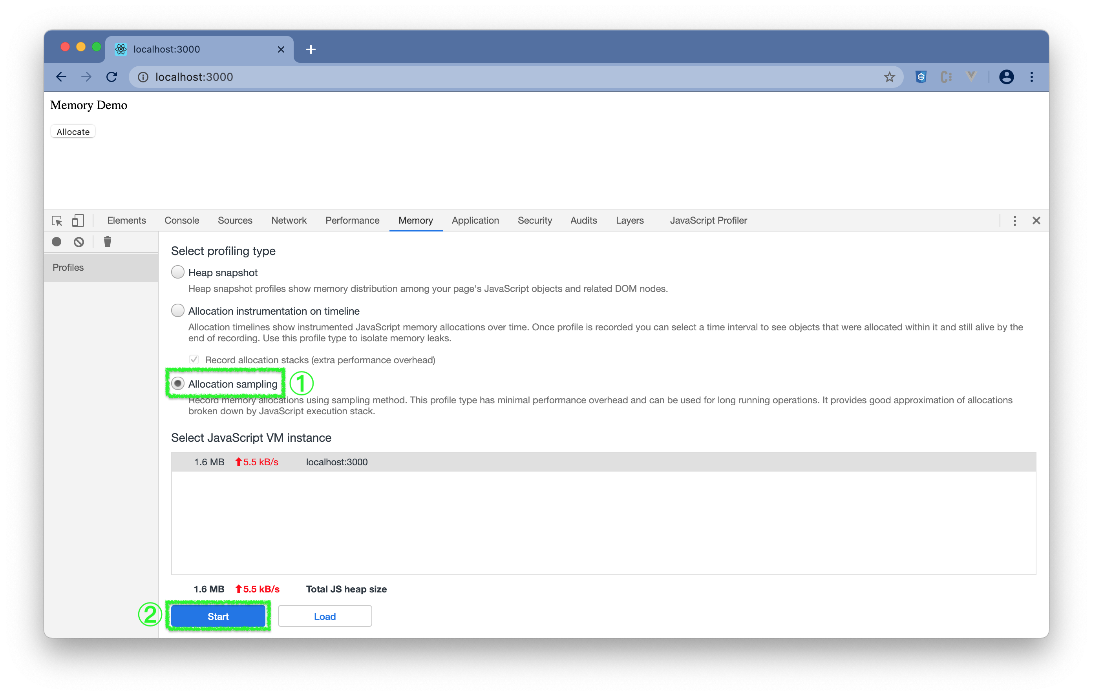Reload the page with refresh icon
This screenshot has height=696, width=1093.
(111, 77)
